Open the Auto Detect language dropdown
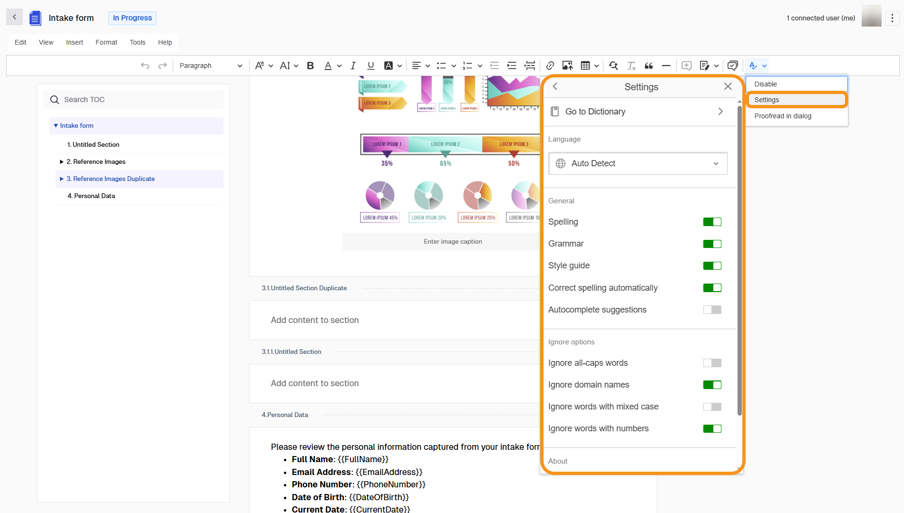Screen dimensions: 904x513 coord(637,163)
